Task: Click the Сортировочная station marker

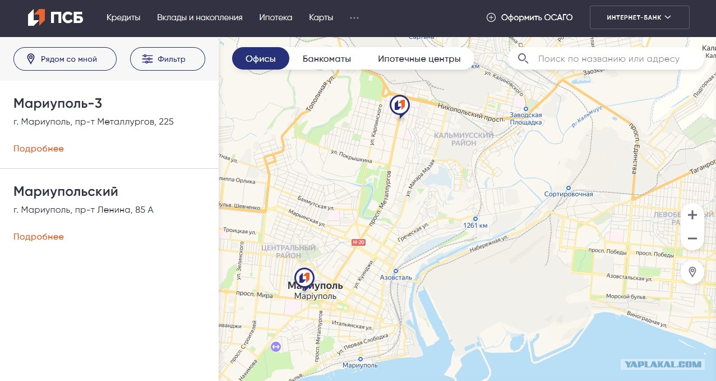Action: [569, 188]
